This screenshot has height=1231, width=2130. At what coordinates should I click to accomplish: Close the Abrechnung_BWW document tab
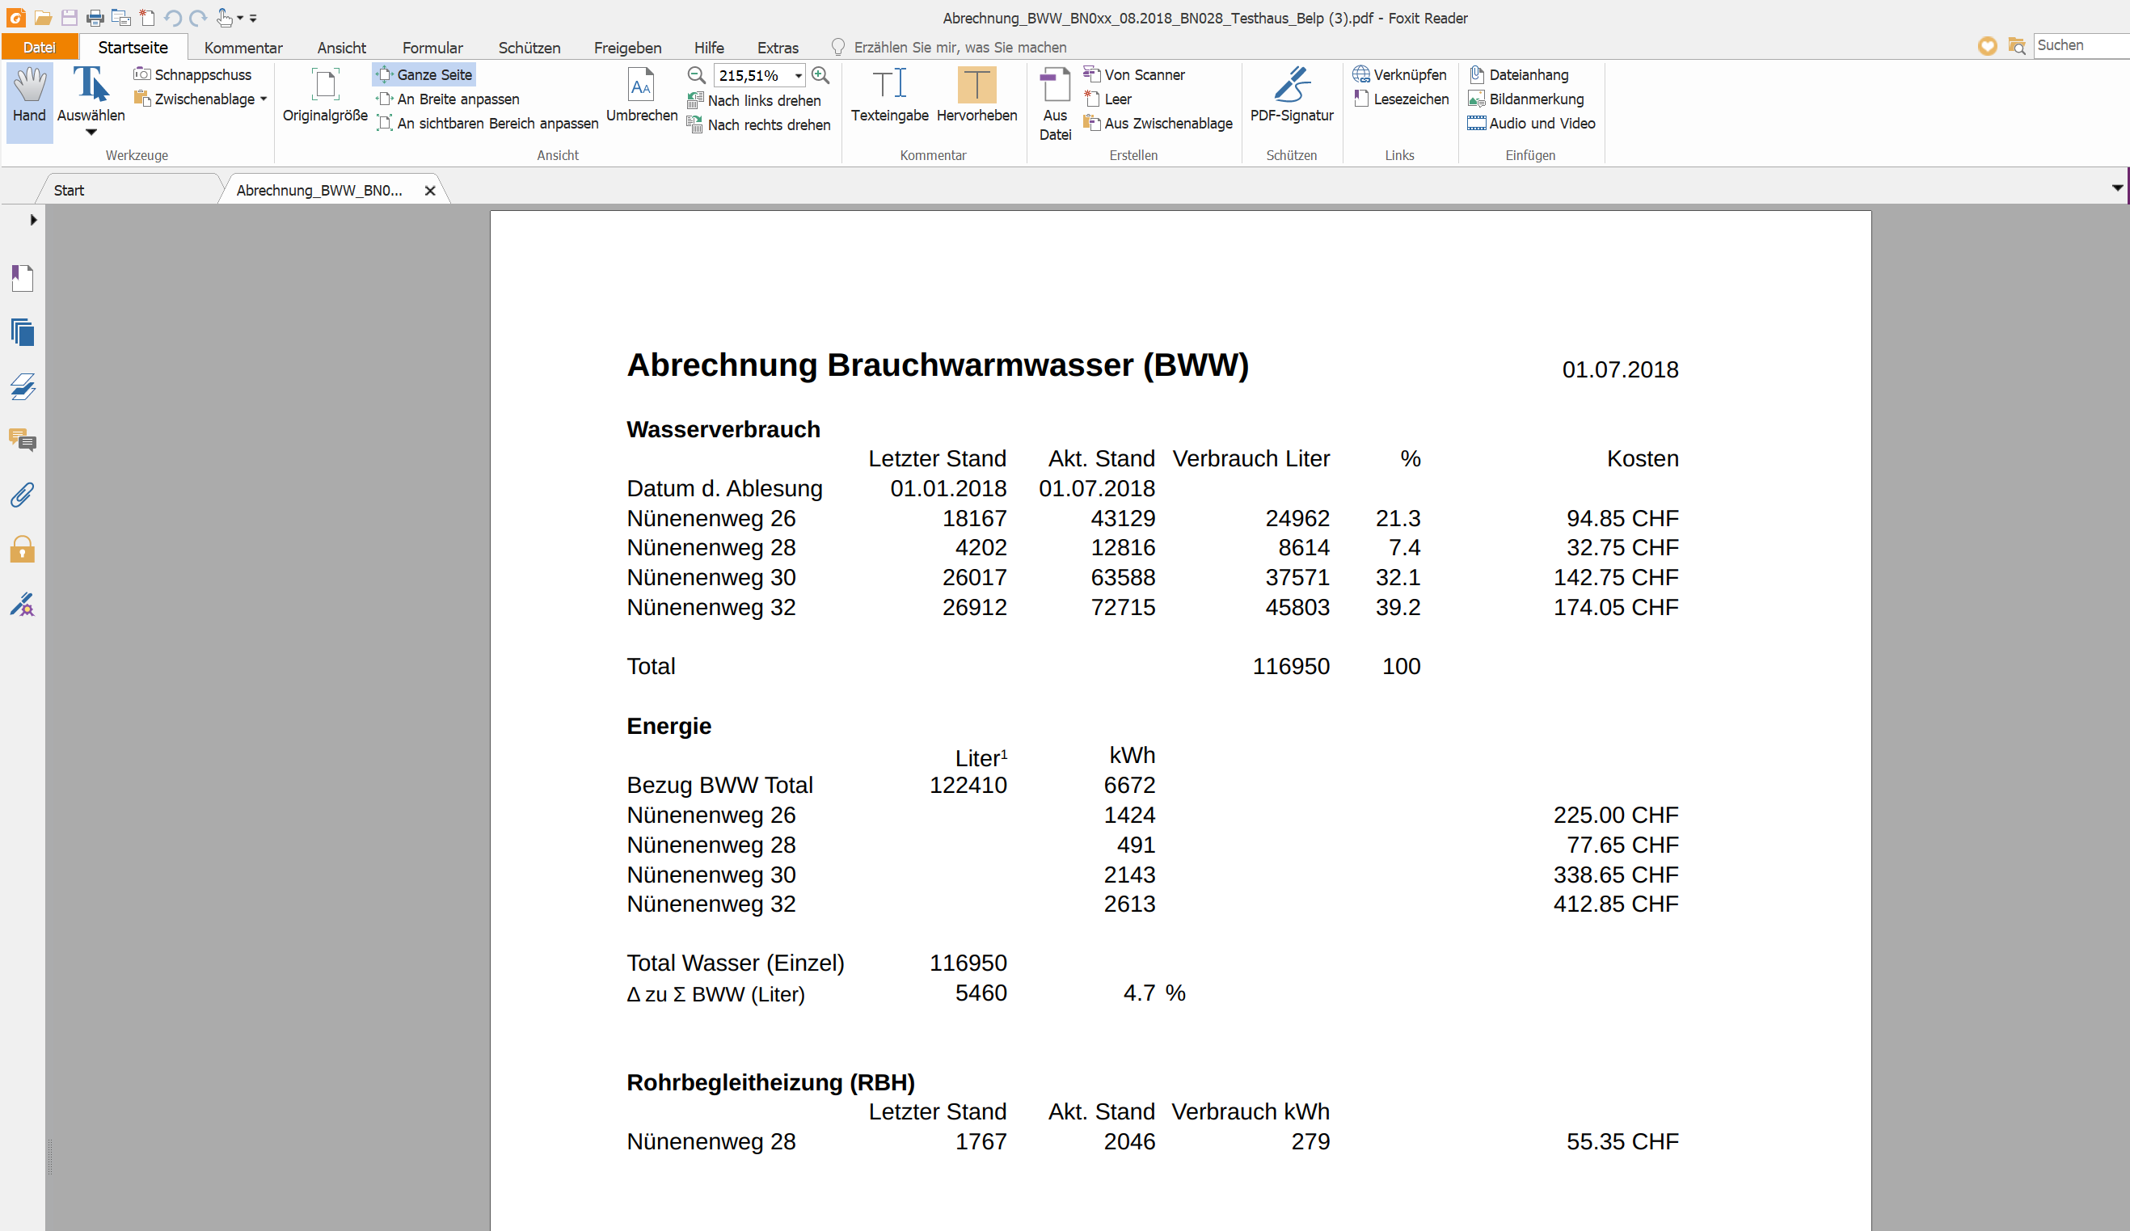[x=430, y=191]
